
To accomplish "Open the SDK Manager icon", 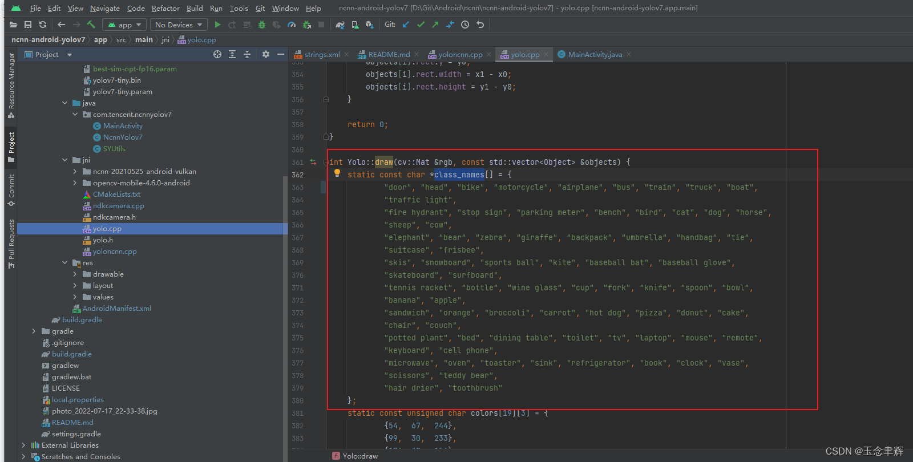I will click(369, 25).
